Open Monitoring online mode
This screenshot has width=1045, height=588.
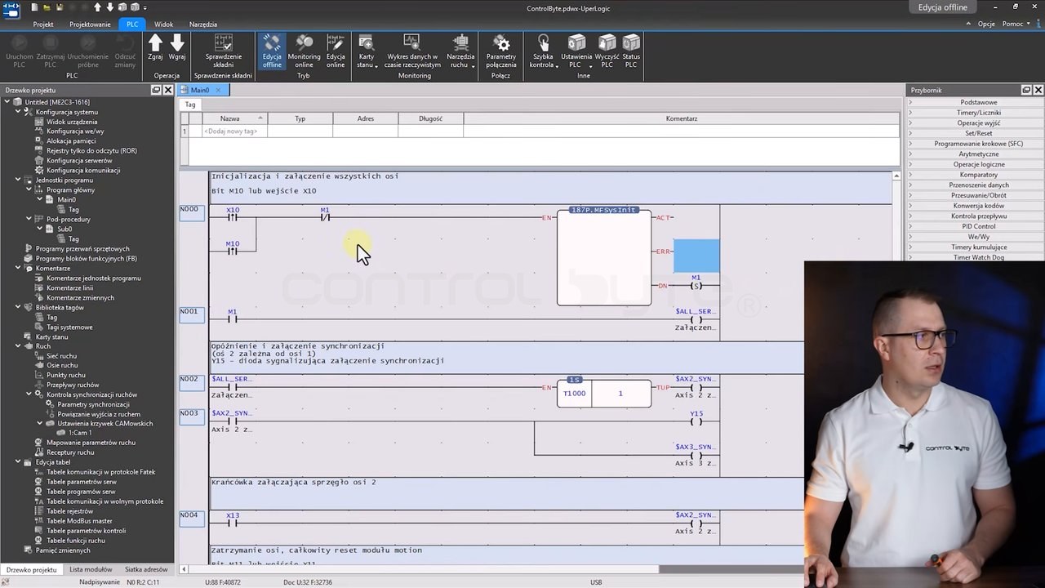304,51
